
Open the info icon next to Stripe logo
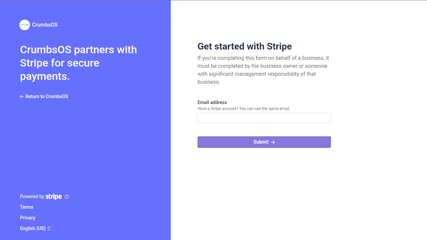(67, 197)
